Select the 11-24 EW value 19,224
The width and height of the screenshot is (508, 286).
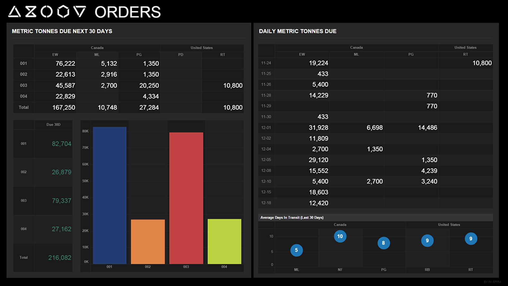(x=319, y=63)
